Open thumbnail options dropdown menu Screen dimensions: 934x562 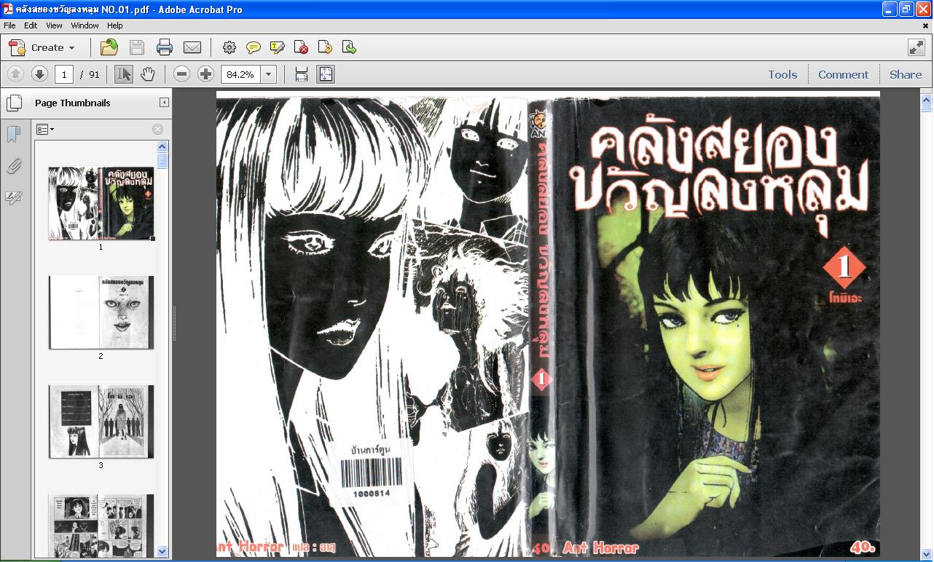45,130
